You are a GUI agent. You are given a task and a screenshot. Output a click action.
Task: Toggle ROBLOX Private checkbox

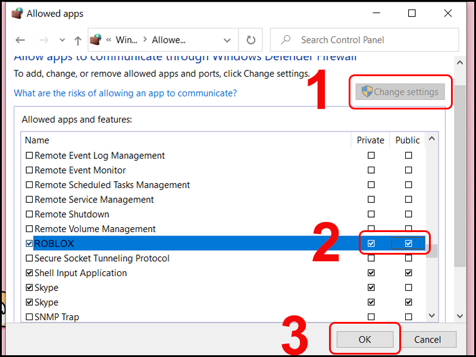371,243
